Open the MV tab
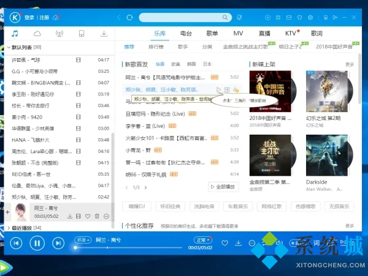The image size is (368, 276). click(238, 32)
